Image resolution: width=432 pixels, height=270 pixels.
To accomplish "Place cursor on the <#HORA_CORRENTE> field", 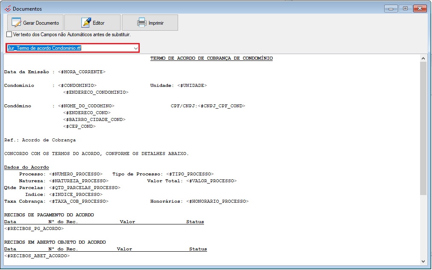I will pyautogui.click(x=82, y=72).
